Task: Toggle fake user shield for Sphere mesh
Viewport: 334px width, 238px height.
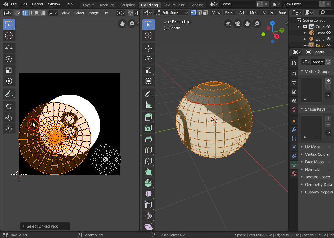Action: pyautogui.click(x=328, y=62)
